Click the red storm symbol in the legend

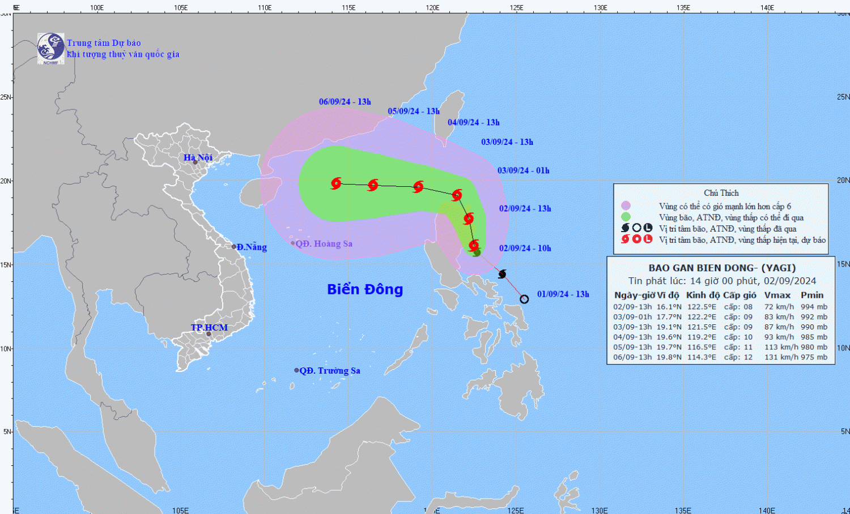tap(626, 239)
